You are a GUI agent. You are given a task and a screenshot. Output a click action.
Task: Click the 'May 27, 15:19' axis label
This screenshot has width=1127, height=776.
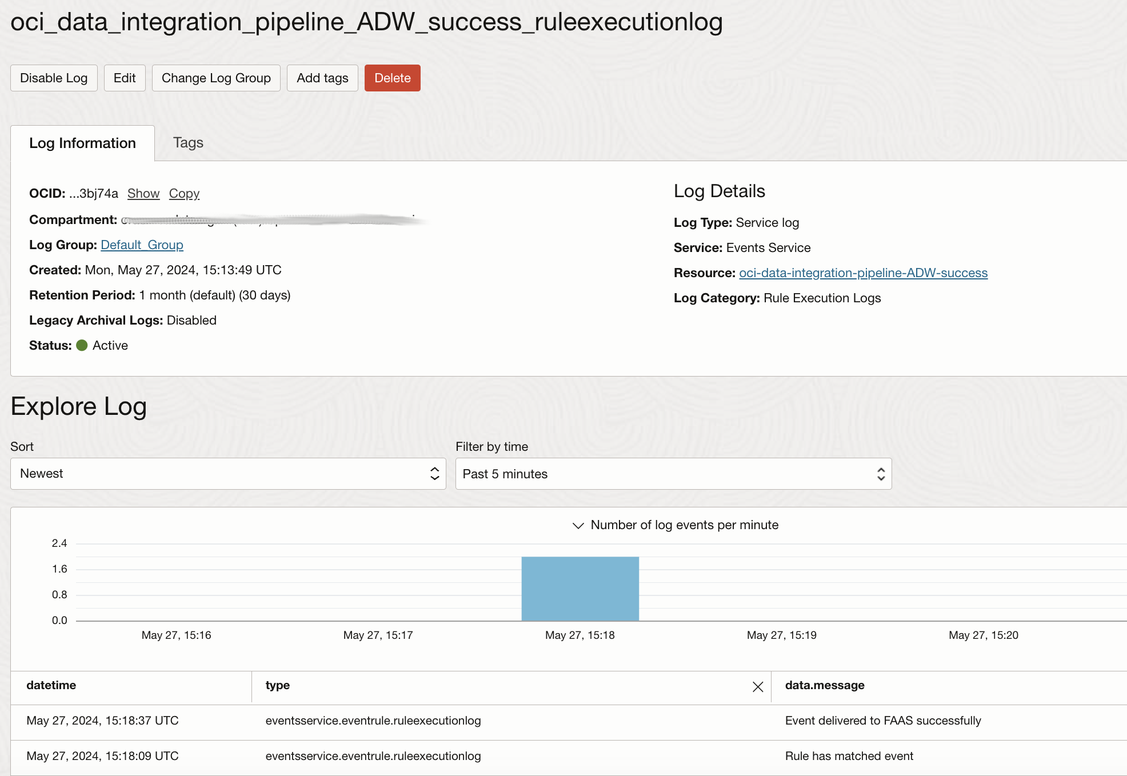[781, 635]
